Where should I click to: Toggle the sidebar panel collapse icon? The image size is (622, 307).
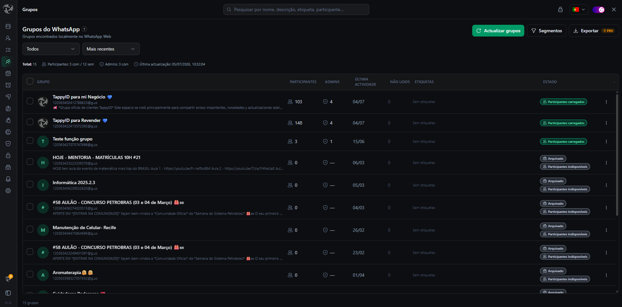pyautogui.click(x=8, y=293)
